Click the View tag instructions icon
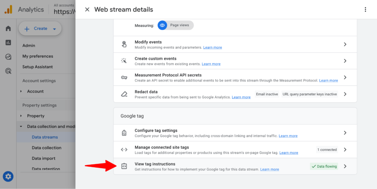The height and width of the screenshot is (189, 377). (124, 166)
